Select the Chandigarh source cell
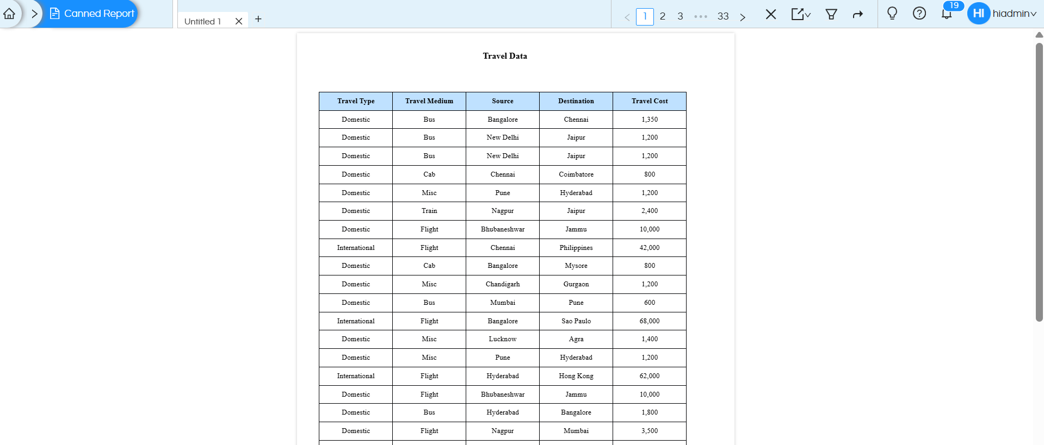Viewport: 1044px width, 445px height. (503, 284)
